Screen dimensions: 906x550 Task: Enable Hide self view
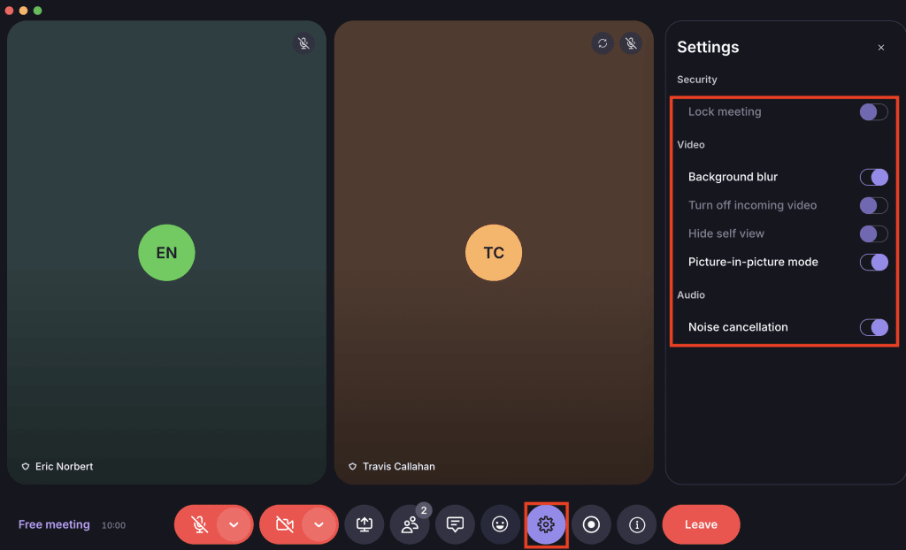pyautogui.click(x=873, y=233)
